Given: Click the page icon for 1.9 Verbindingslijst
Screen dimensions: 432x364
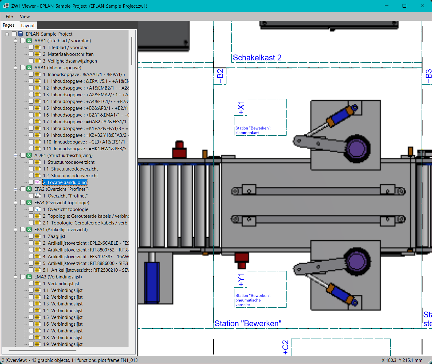Looking at the screenshot, I should pos(37,344).
